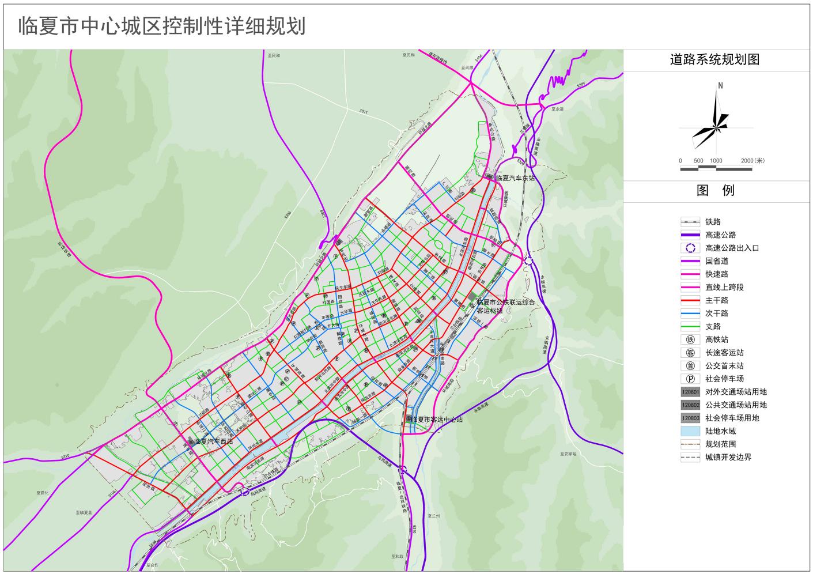Click the 高速公路出入口 dashed circle legend icon

(x=690, y=248)
